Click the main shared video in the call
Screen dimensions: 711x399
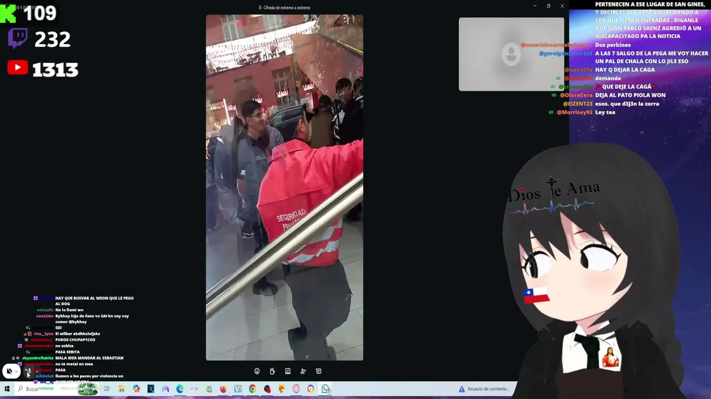(x=284, y=187)
